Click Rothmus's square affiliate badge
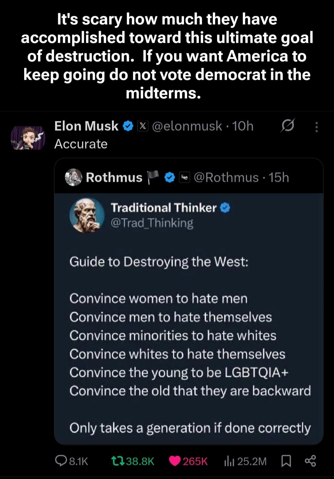The height and width of the screenshot is (479, 334). pos(184,178)
